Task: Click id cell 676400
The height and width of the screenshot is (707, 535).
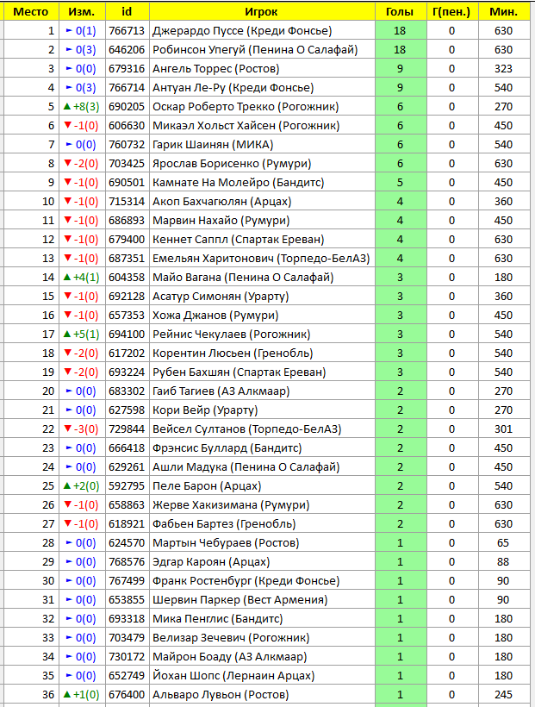Action: point(128,694)
